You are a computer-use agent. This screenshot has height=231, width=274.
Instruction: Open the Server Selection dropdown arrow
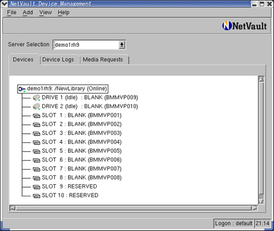tap(122, 45)
